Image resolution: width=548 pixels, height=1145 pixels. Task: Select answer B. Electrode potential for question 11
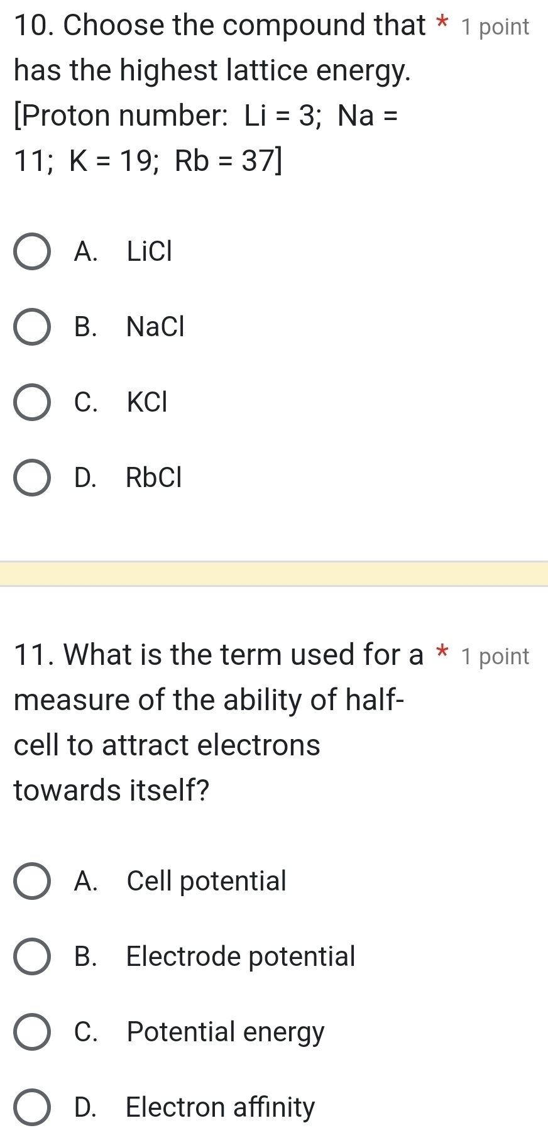(32, 956)
